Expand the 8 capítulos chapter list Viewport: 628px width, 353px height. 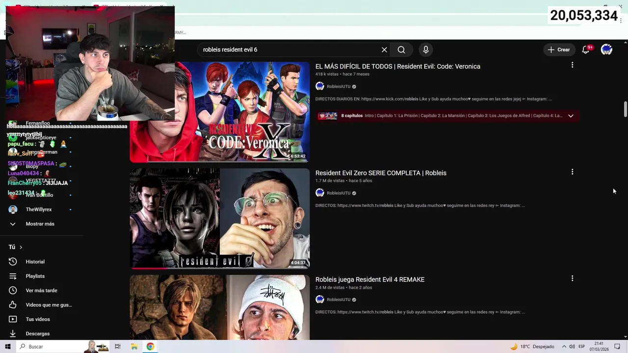tap(571, 116)
